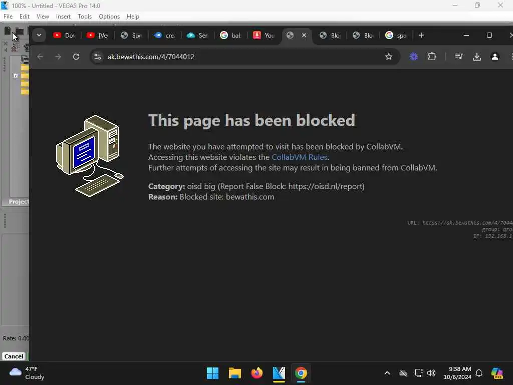Open the Options menu in VEGAS Pro
This screenshot has height=385, width=513.
109,17
